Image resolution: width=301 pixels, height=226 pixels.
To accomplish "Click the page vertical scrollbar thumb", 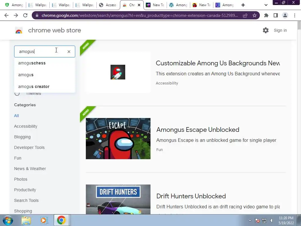I will pos(299,25).
